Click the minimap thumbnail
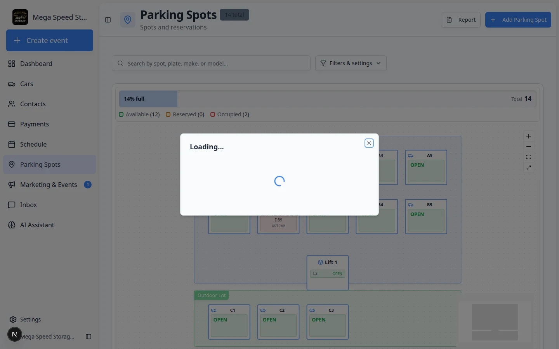Viewport: 559px width, 349px height. coord(495,322)
